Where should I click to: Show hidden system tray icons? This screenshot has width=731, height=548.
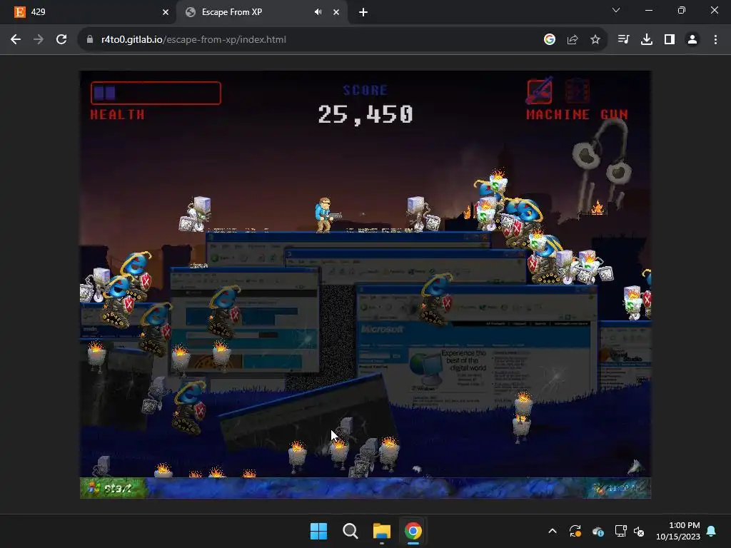[x=553, y=531]
